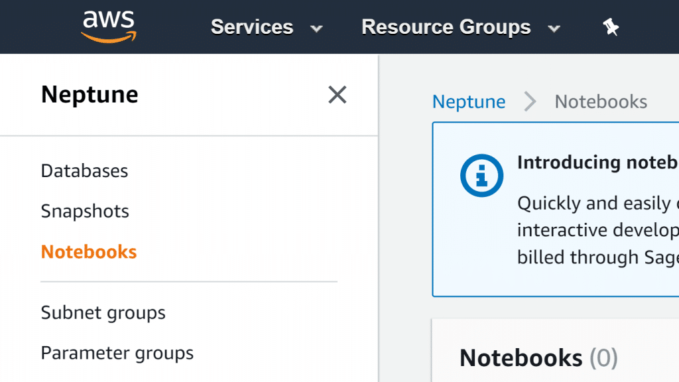
Task: Click the Neptune sidebar heading
Action: click(x=90, y=95)
